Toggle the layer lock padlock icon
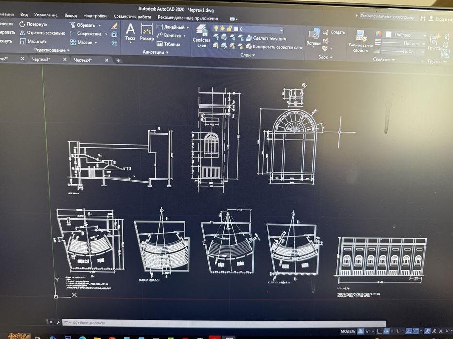 point(229,29)
